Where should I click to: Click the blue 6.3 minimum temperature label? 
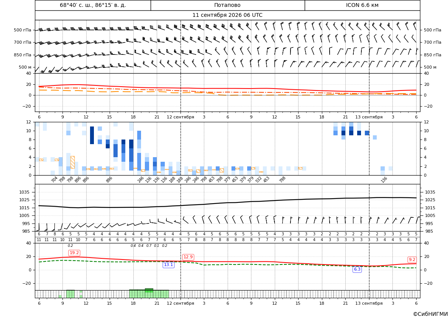coord(357,269)
